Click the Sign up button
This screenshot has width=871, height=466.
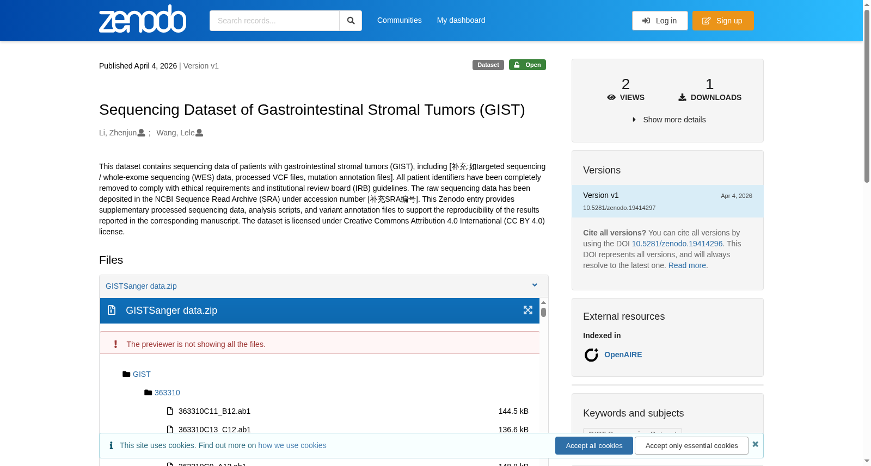pos(723,21)
